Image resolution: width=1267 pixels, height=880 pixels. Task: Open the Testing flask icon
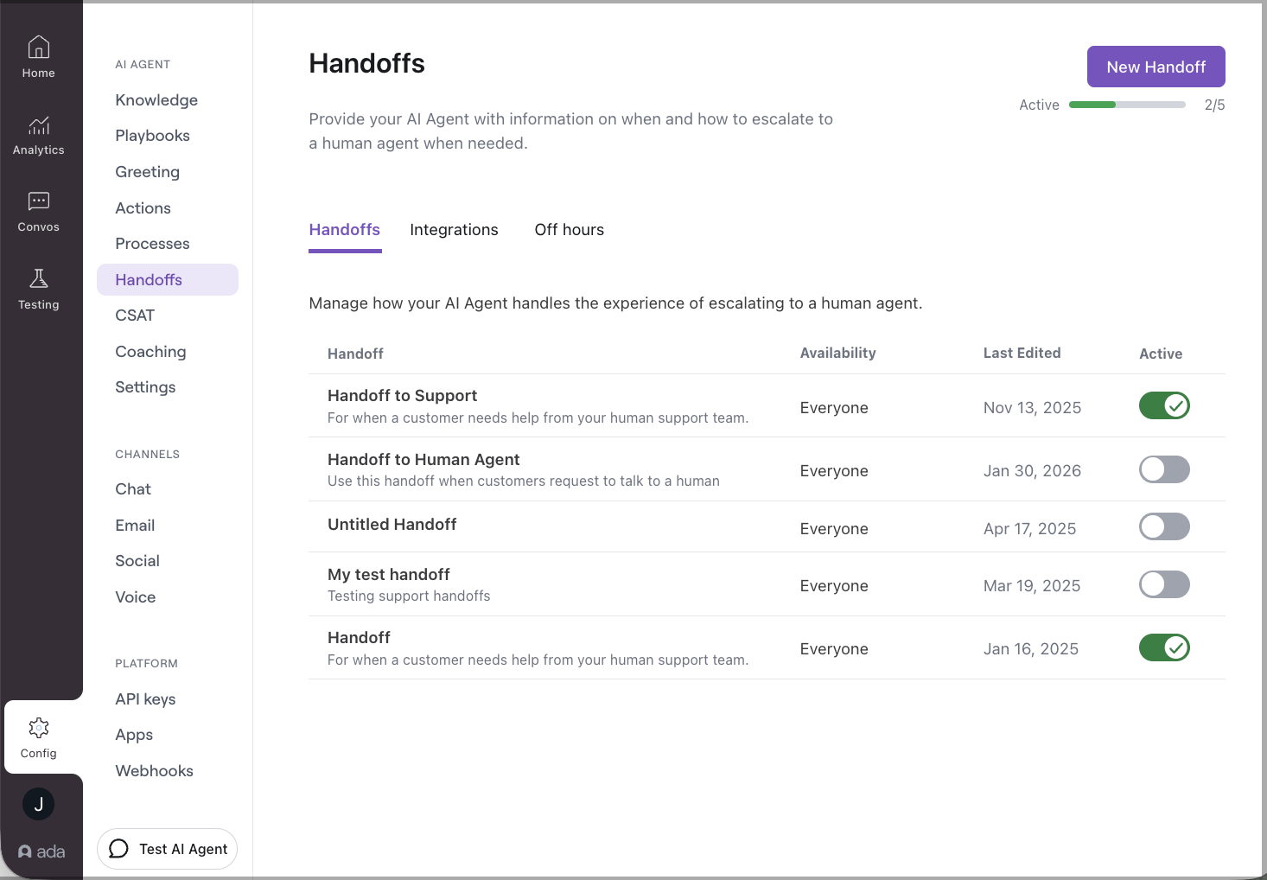click(x=39, y=278)
